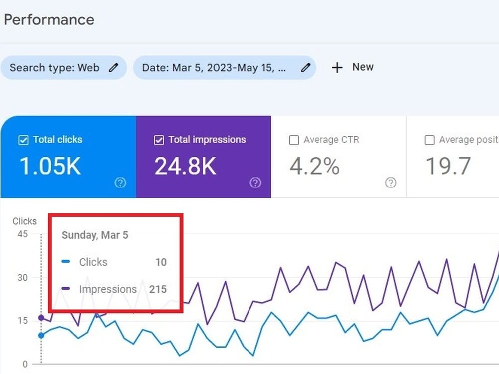This screenshot has width=499, height=374.
Task: Open help icon in Total clicks card
Action: pos(120,183)
